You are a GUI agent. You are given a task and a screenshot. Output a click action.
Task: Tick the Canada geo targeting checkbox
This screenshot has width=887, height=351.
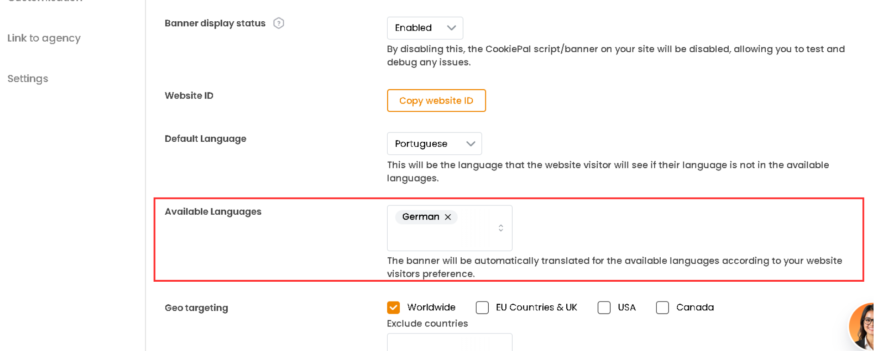(x=662, y=308)
